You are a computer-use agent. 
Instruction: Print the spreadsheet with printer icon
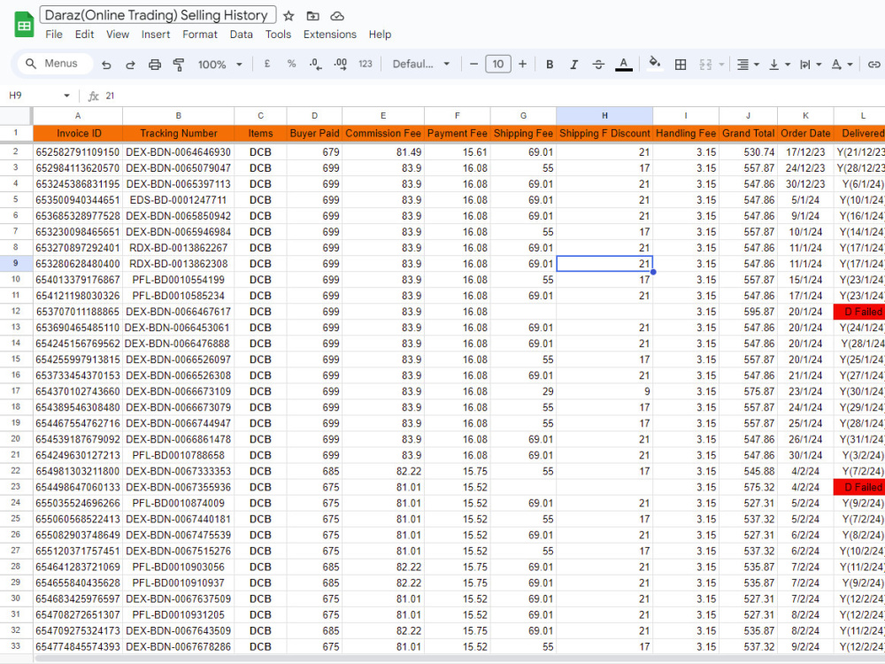pos(155,65)
